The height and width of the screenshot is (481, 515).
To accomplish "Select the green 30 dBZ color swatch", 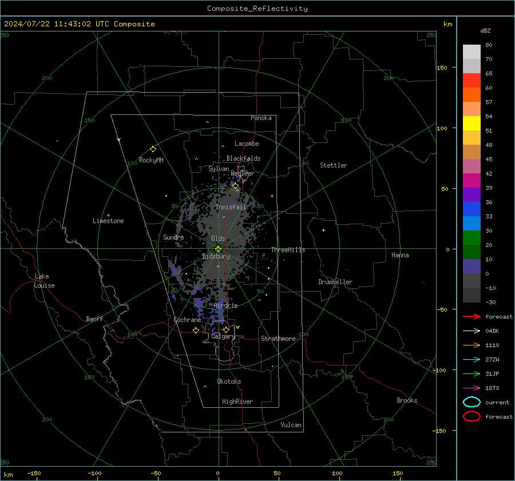I will coord(472,237).
